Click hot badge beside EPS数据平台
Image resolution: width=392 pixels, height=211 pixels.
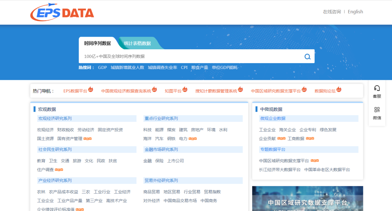[x=91, y=90]
